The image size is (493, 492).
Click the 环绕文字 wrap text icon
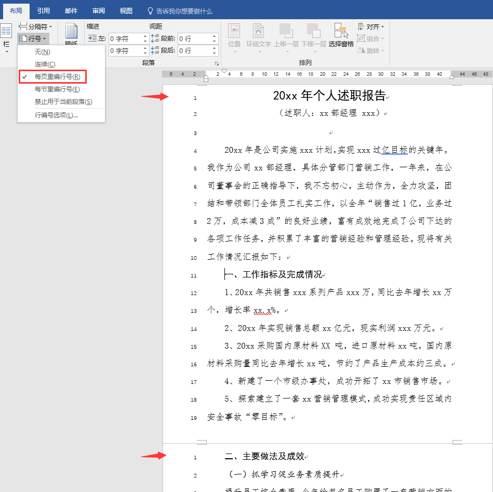pos(258,31)
